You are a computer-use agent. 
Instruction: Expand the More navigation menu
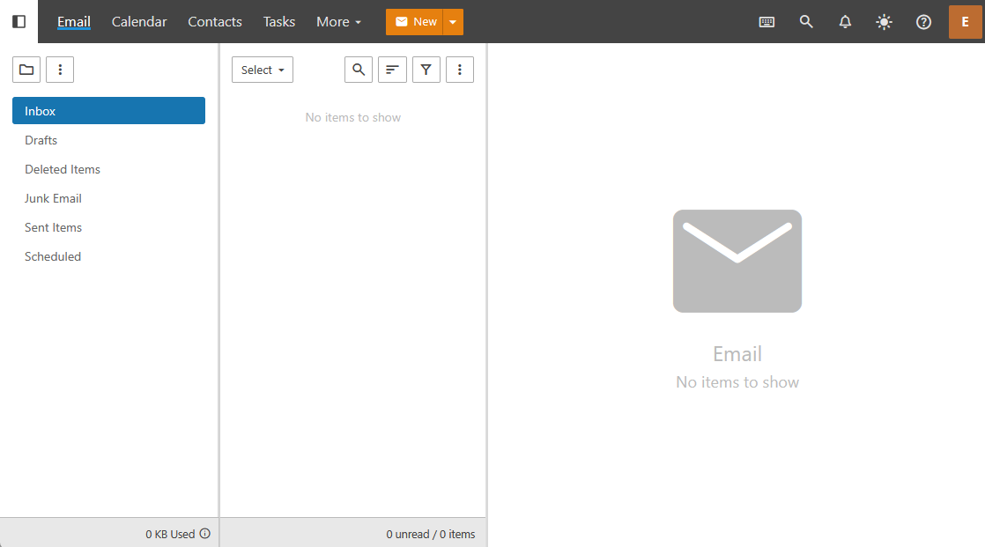(338, 22)
